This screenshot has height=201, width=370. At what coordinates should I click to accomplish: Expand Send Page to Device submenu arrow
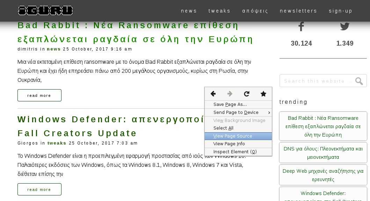[269, 113]
